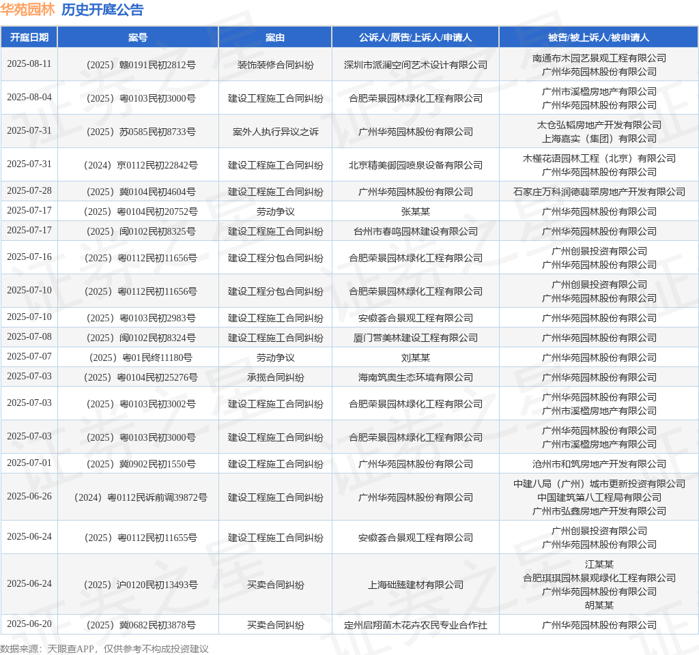Click defendant 广州市弘鑫房地产开发有限公司
Image resolution: width=699 pixels, height=655 pixels.
click(x=599, y=511)
